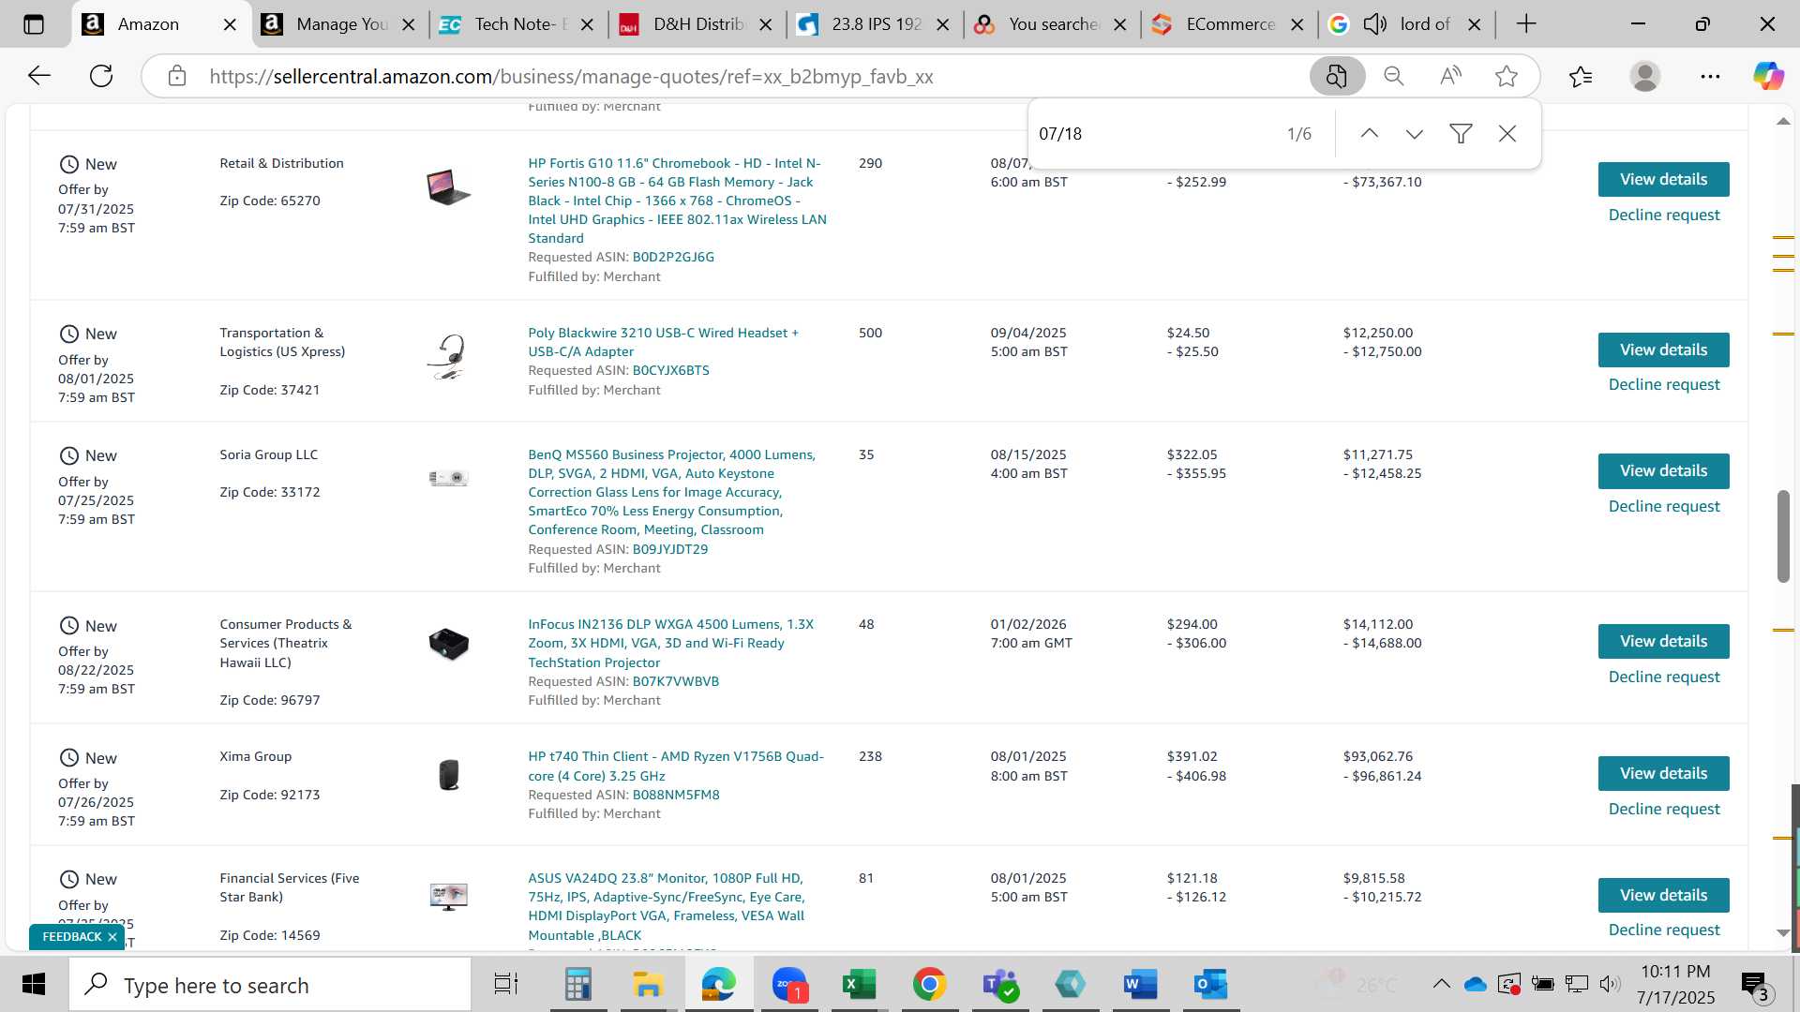Decline request for InFocus IN2136 projector

pyautogui.click(x=1664, y=677)
